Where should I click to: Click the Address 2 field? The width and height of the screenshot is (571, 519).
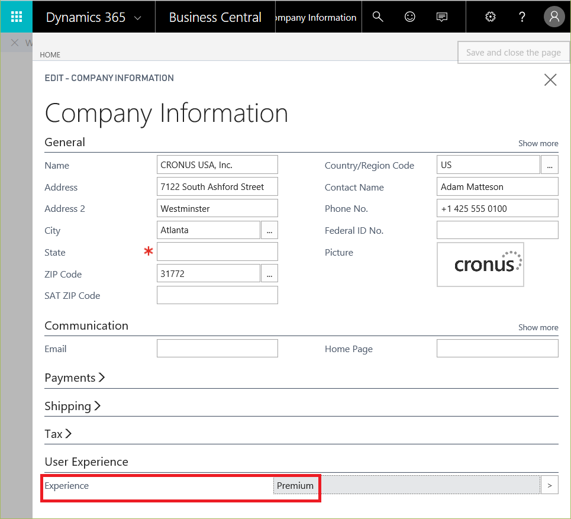(x=217, y=208)
